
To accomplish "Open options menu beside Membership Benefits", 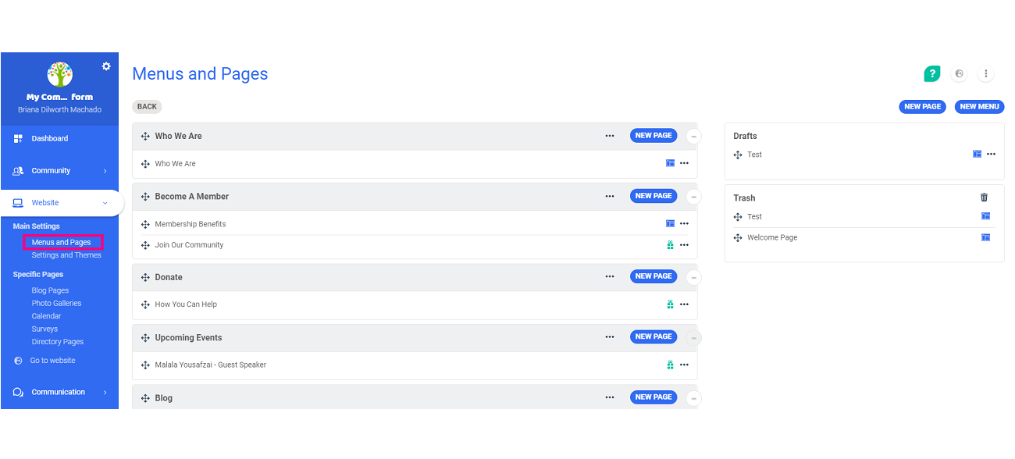I will [685, 223].
